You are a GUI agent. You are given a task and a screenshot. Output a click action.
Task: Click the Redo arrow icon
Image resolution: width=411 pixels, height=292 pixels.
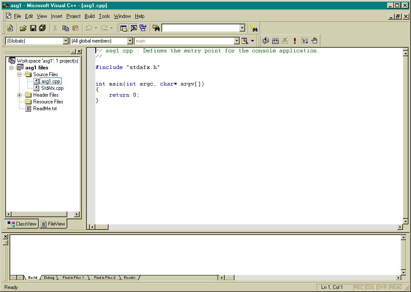click(x=104, y=28)
